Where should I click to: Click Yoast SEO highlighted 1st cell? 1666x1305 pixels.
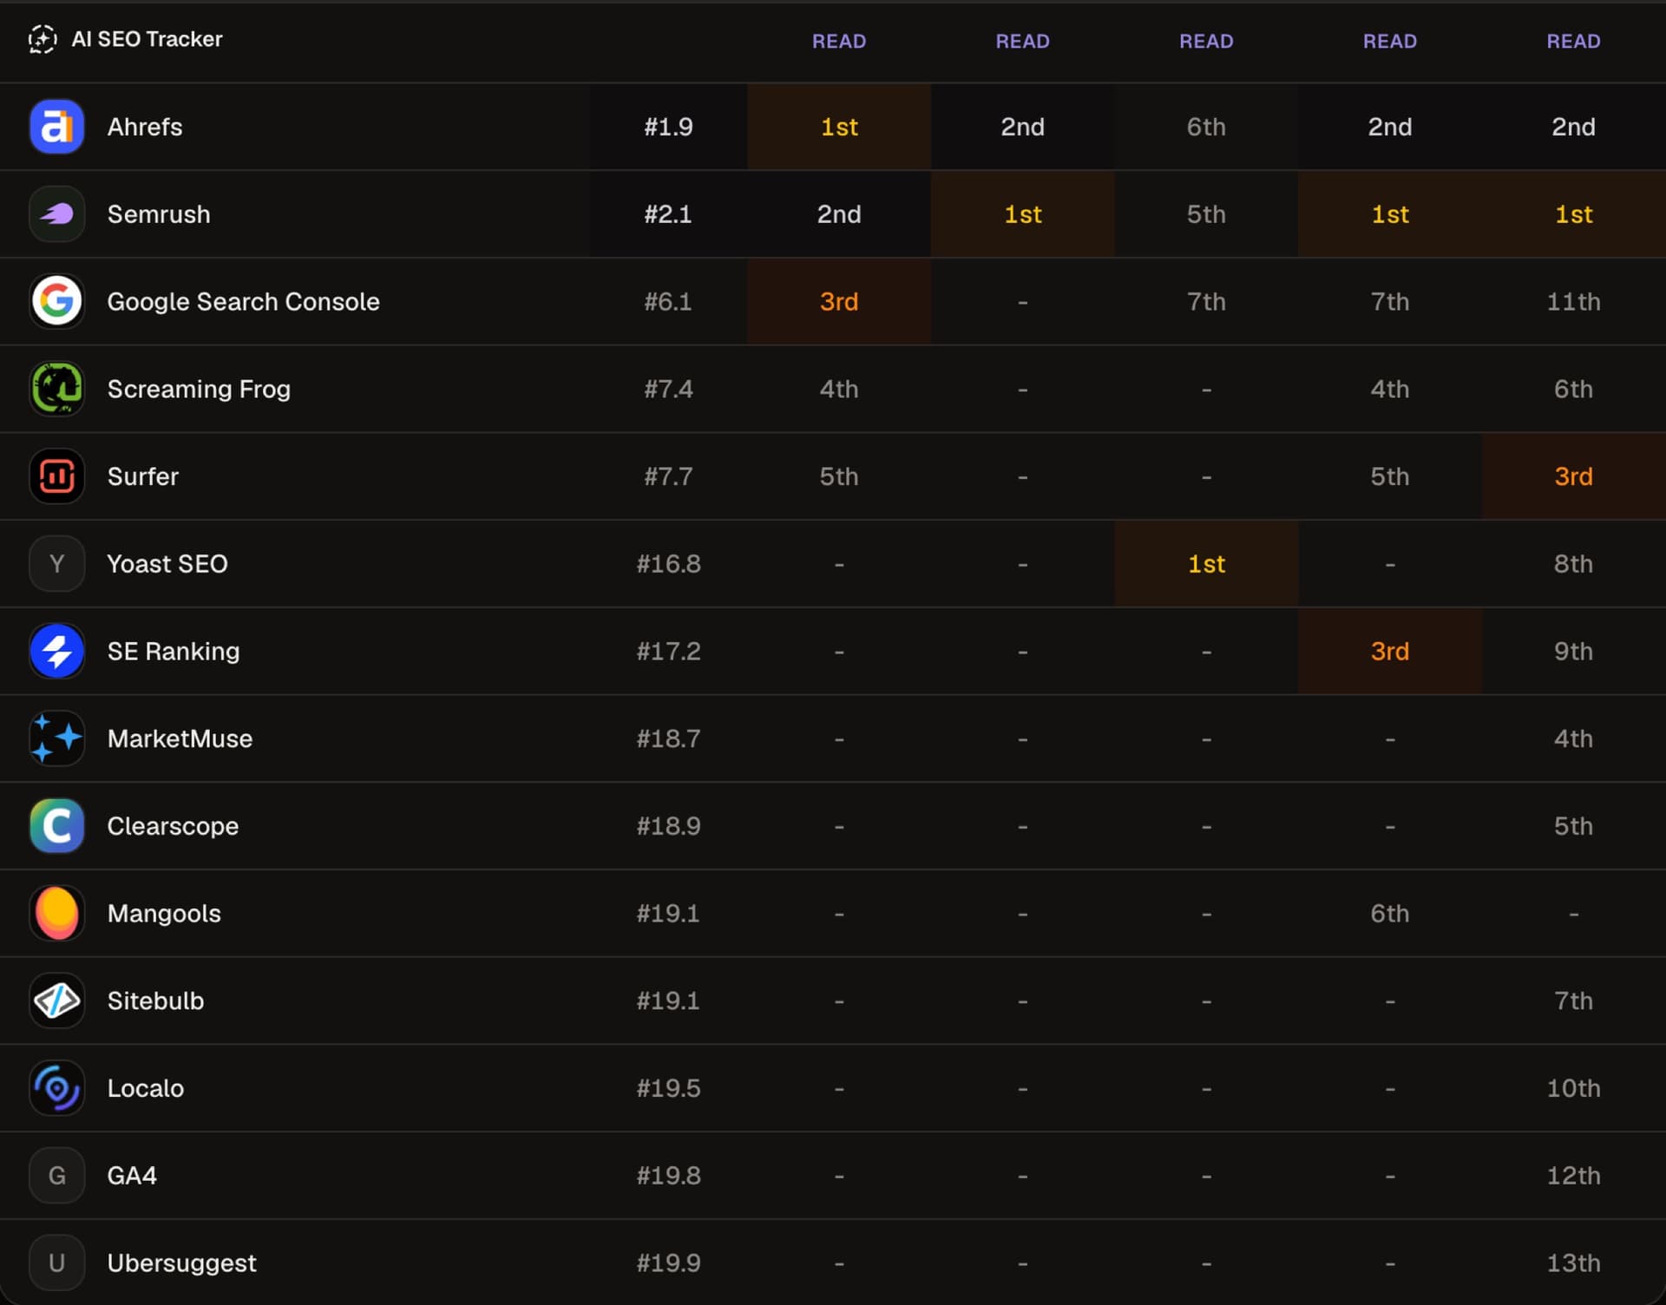point(1206,564)
